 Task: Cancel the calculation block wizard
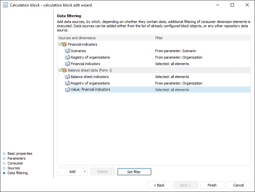(238, 185)
